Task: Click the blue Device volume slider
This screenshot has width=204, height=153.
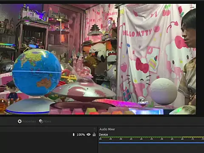Action: click(151, 143)
